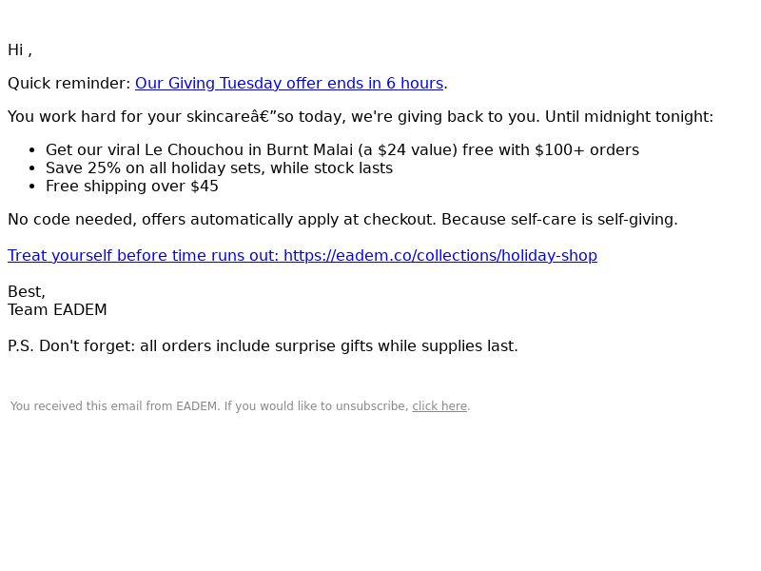Click the 'Save 25% on all holiday sets' bullet
Screen dimensions: 761x571
[x=219, y=168]
